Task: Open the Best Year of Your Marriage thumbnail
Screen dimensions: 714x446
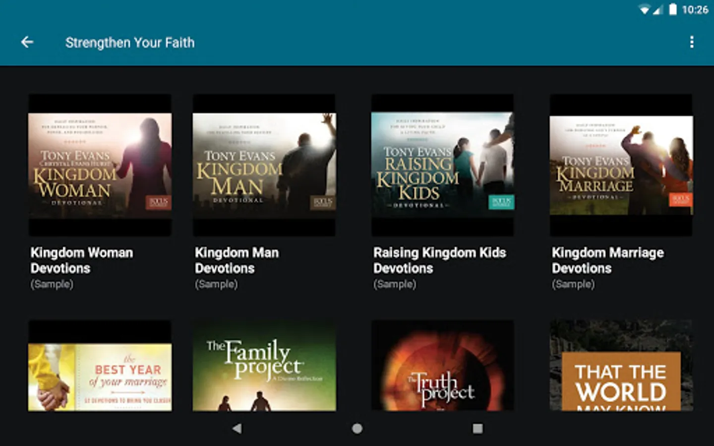Action: tap(100, 366)
